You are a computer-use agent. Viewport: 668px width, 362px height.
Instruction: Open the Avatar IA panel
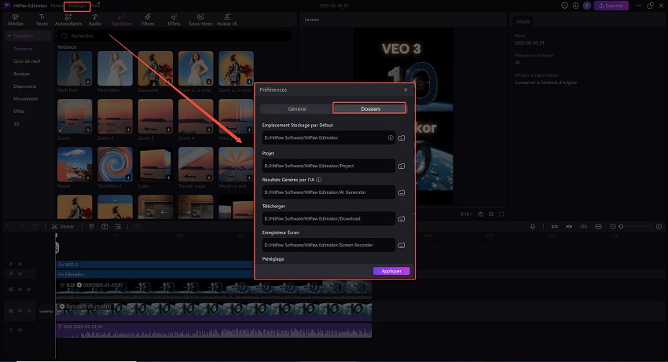(x=226, y=20)
